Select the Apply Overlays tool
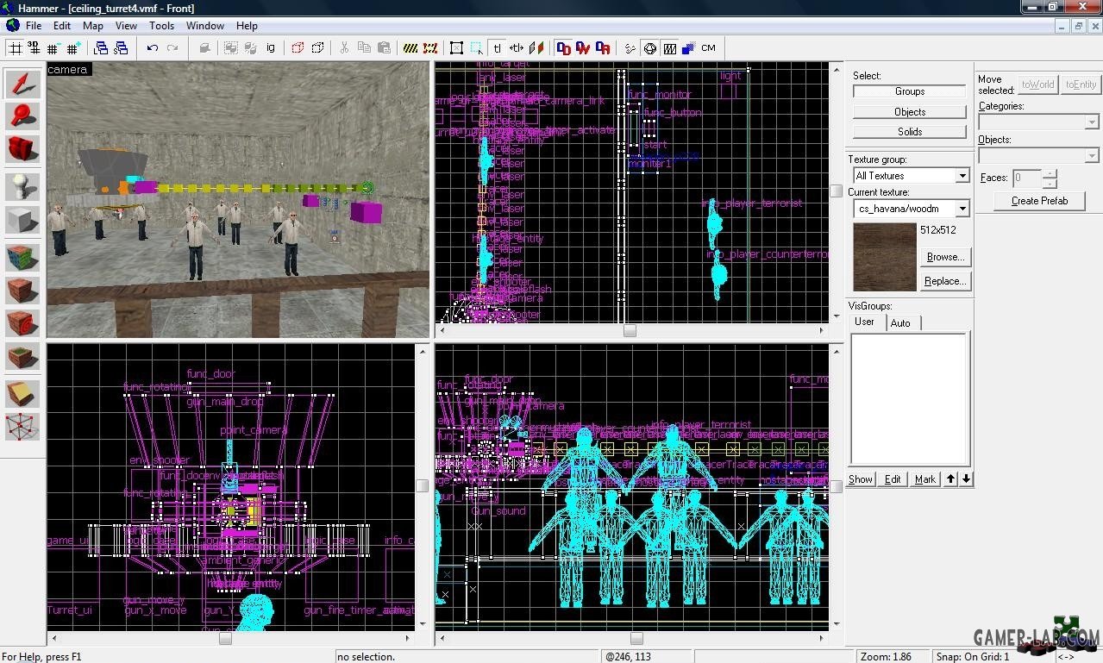Viewport: 1103px width, 663px height. (23, 355)
